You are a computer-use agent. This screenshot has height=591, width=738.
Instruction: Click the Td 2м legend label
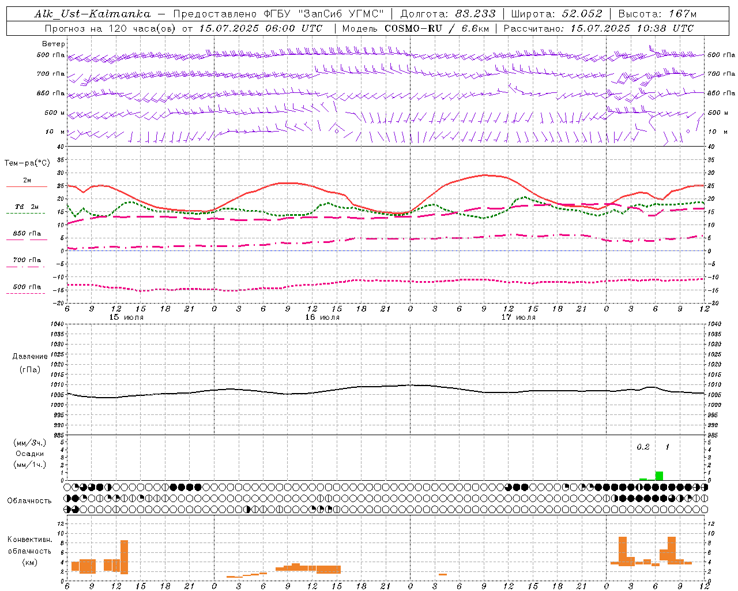(27, 207)
